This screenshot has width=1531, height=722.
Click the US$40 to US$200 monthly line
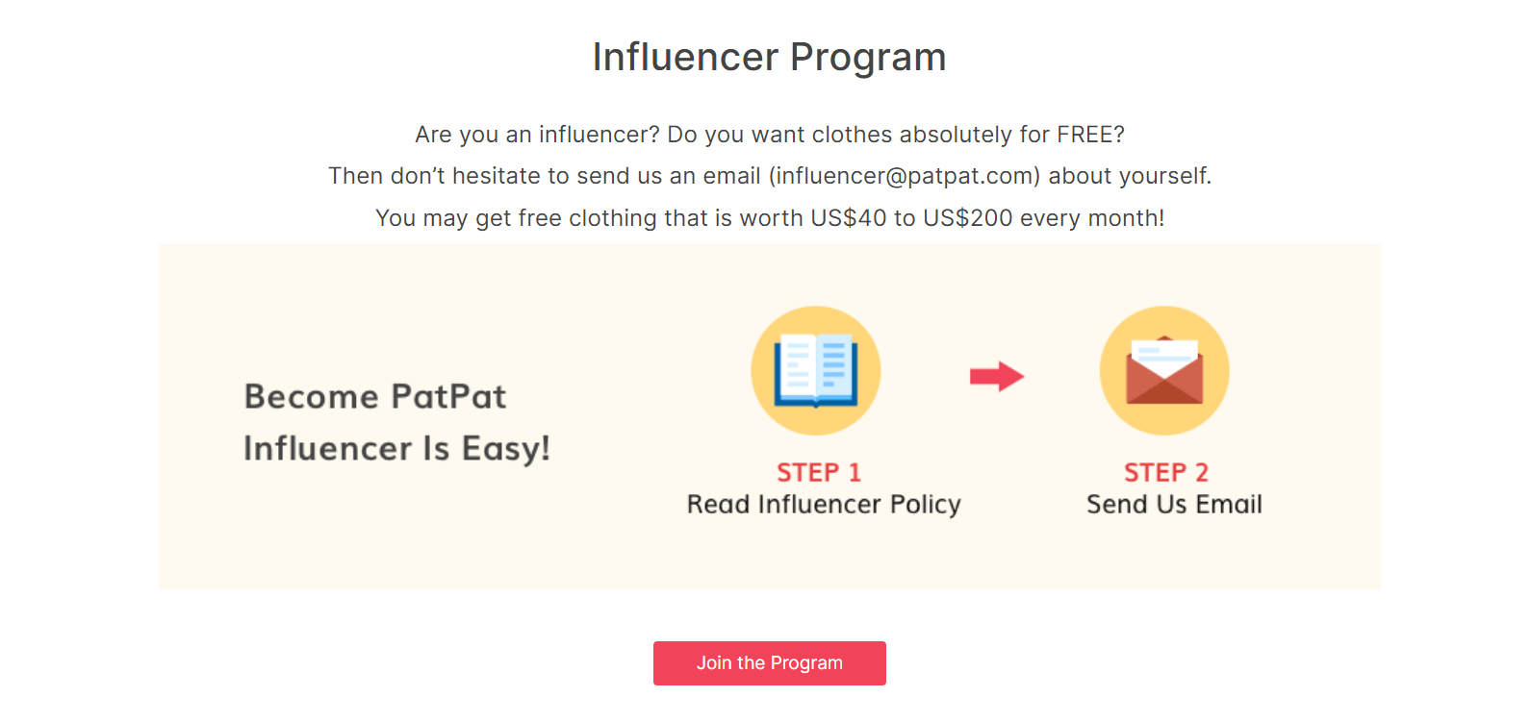770,218
